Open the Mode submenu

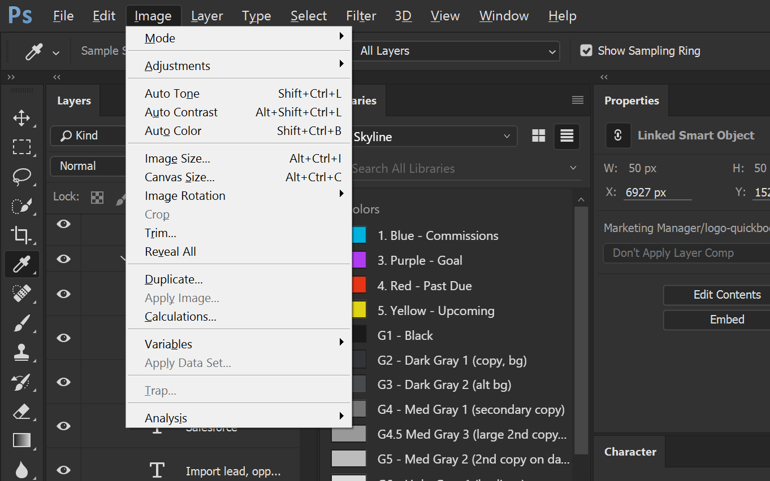pos(239,38)
